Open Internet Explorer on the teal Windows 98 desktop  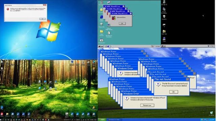[102, 17]
